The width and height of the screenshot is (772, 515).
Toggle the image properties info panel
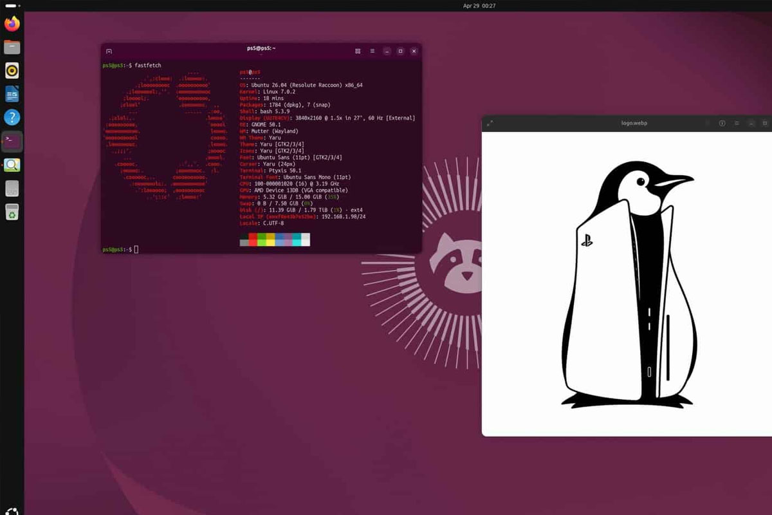pos(722,123)
